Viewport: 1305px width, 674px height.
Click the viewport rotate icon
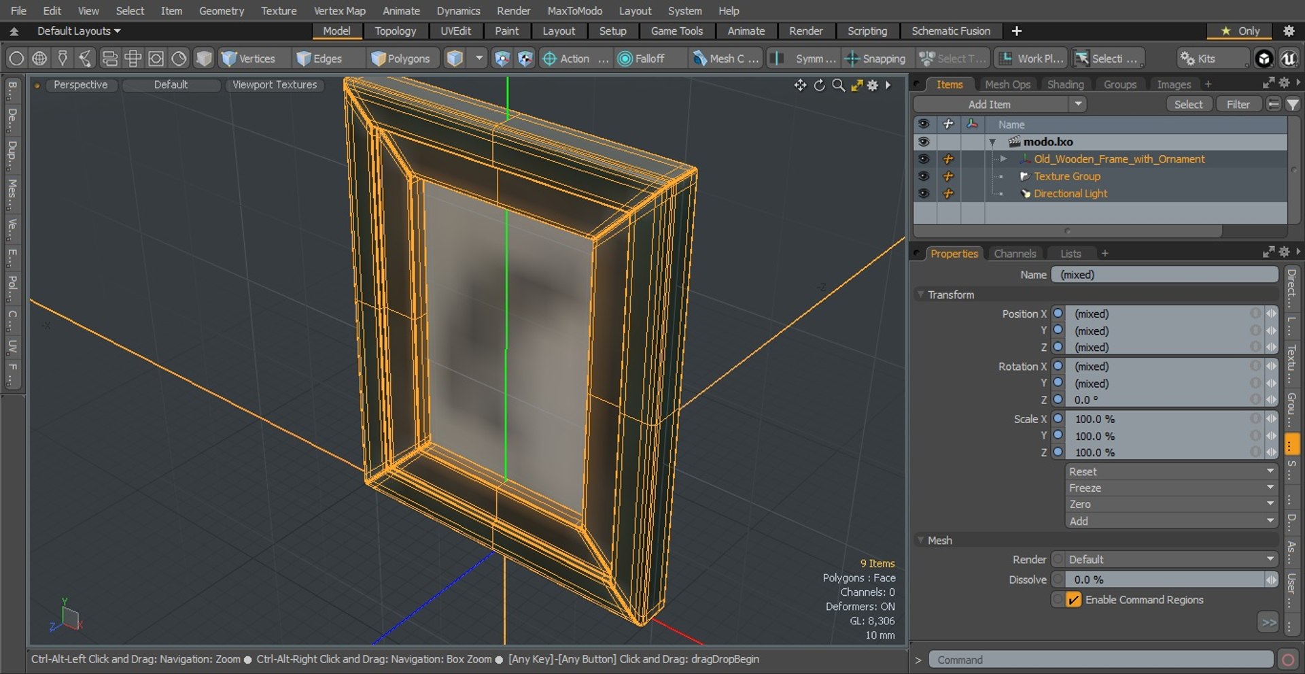click(x=820, y=85)
